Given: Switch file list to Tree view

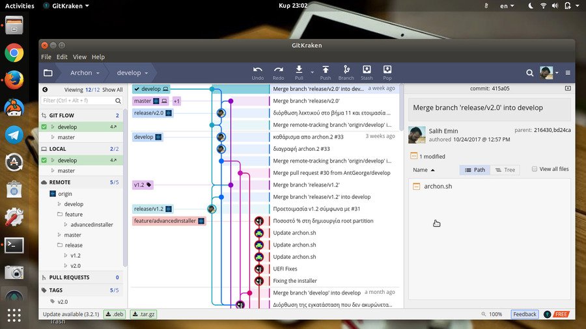Looking at the screenshot, I should tap(505, 170).
